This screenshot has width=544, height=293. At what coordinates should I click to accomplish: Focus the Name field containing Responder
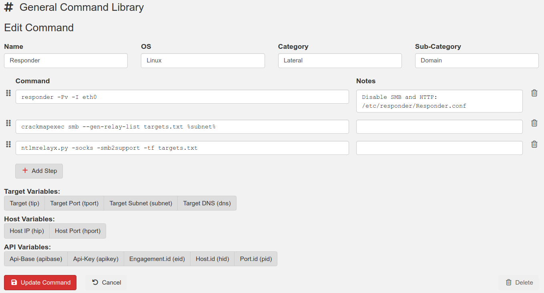[66, 61]
